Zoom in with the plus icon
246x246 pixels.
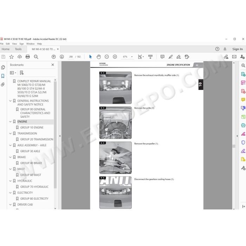pyautogui.click(x=115, y=57)
